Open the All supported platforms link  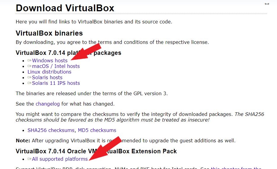pos(60,159)
